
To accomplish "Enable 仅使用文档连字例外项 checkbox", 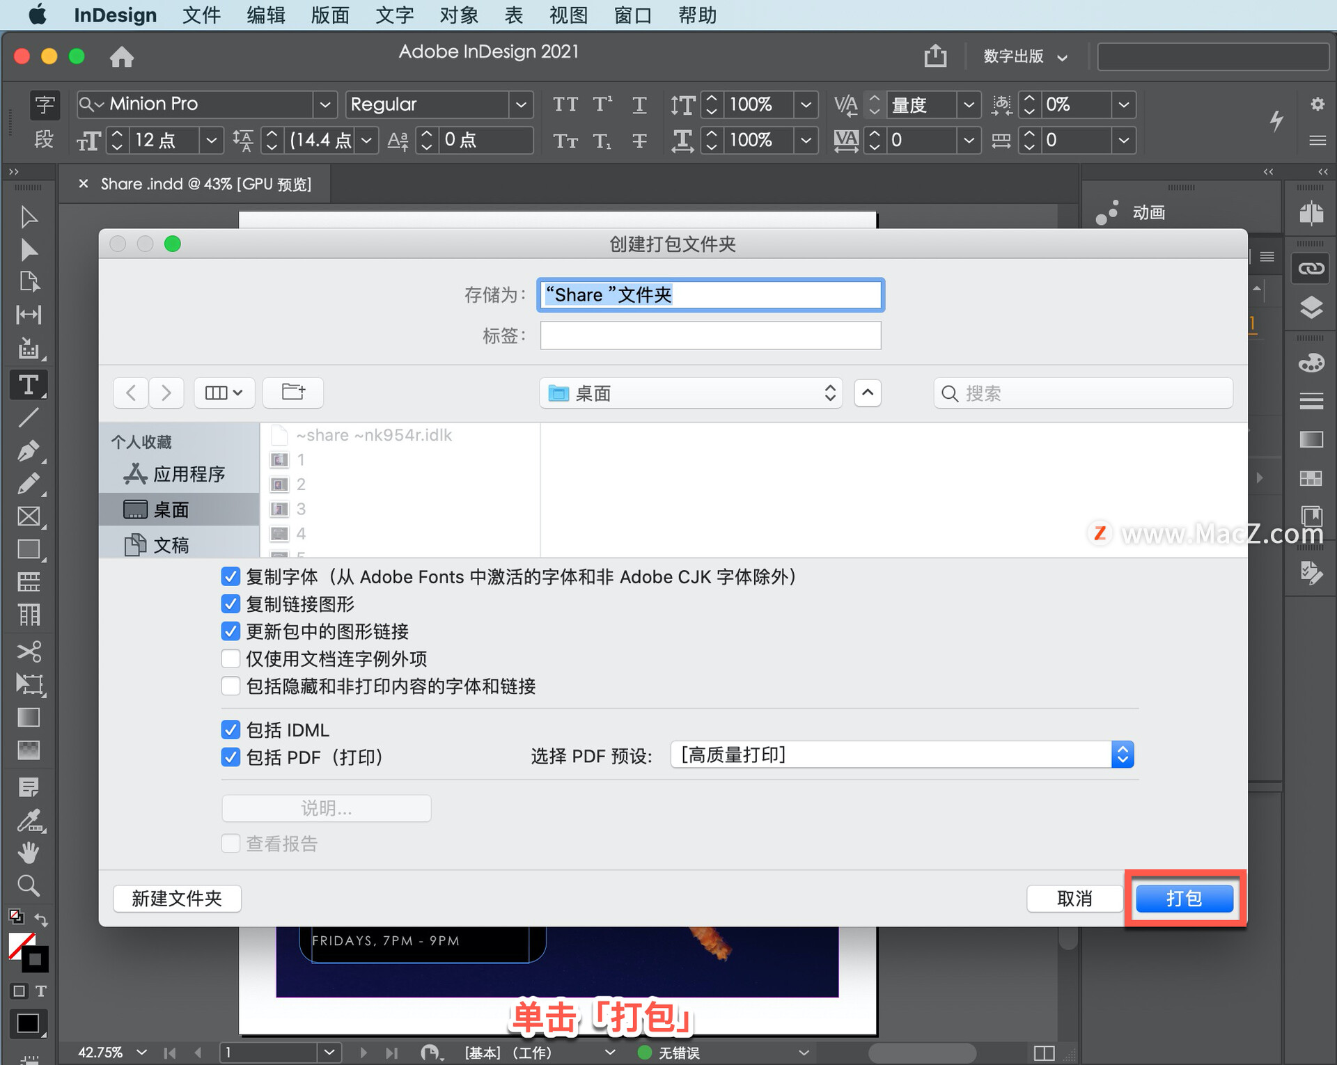I will (230, 658).
